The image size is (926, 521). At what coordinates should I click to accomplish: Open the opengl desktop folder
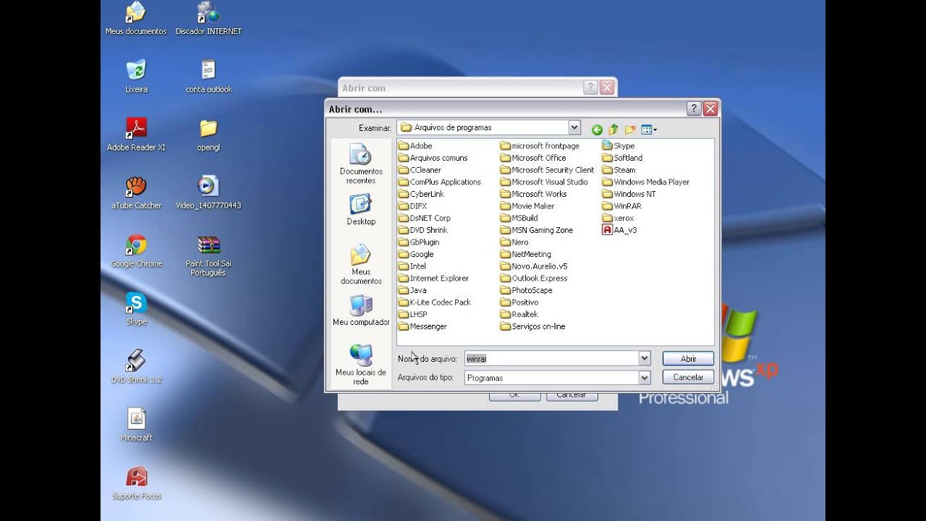pos(208,134)
